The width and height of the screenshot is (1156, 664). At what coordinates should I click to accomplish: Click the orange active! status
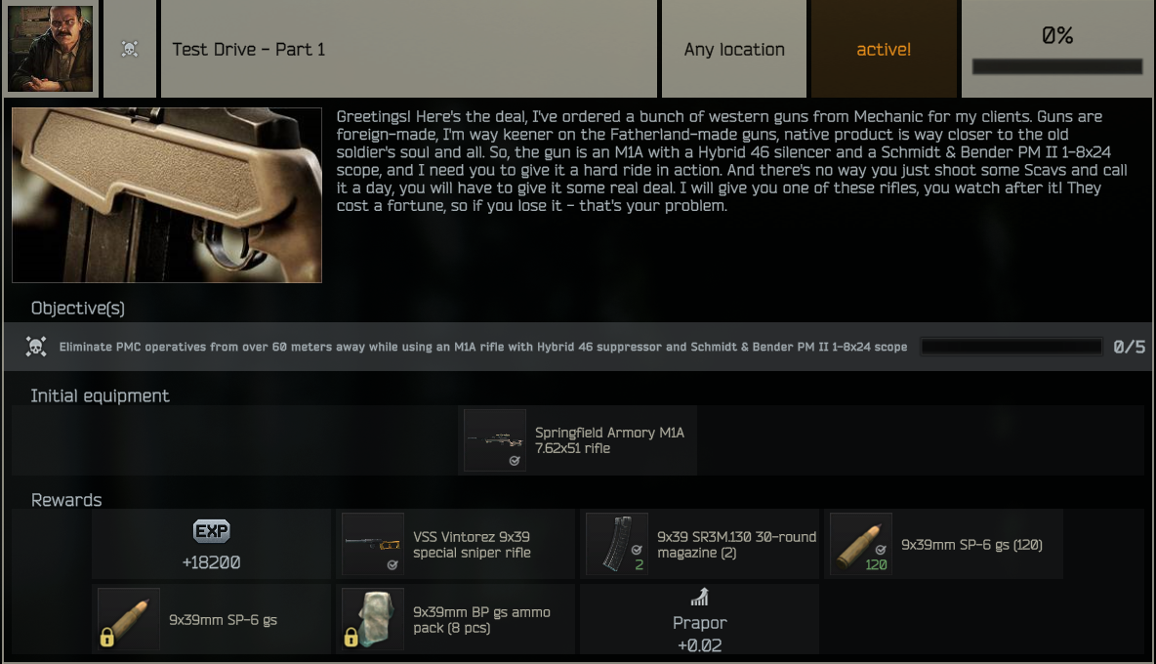pos(884,50)
